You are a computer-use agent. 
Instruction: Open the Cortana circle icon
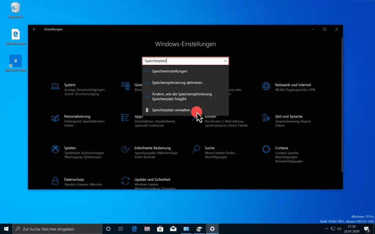click(266, 149)
